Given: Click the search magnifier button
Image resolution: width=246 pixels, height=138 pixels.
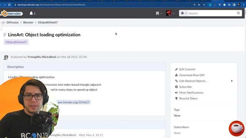Looking at the screenshot, I should point(238,13).
